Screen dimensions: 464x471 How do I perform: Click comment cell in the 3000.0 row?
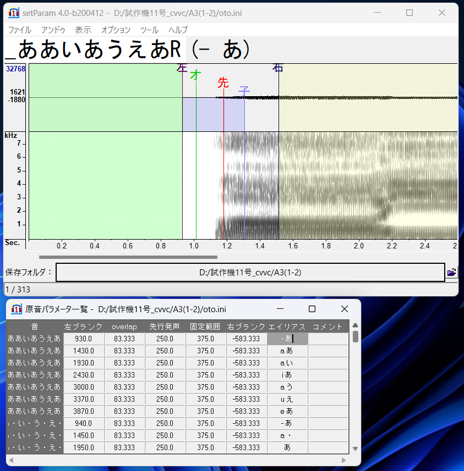point(328,387)
